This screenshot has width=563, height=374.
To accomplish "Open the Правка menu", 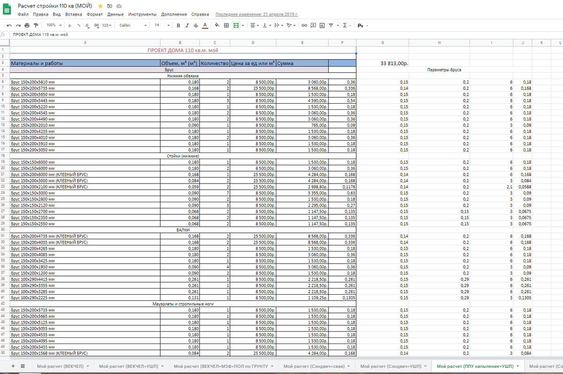I will (40, 15).
